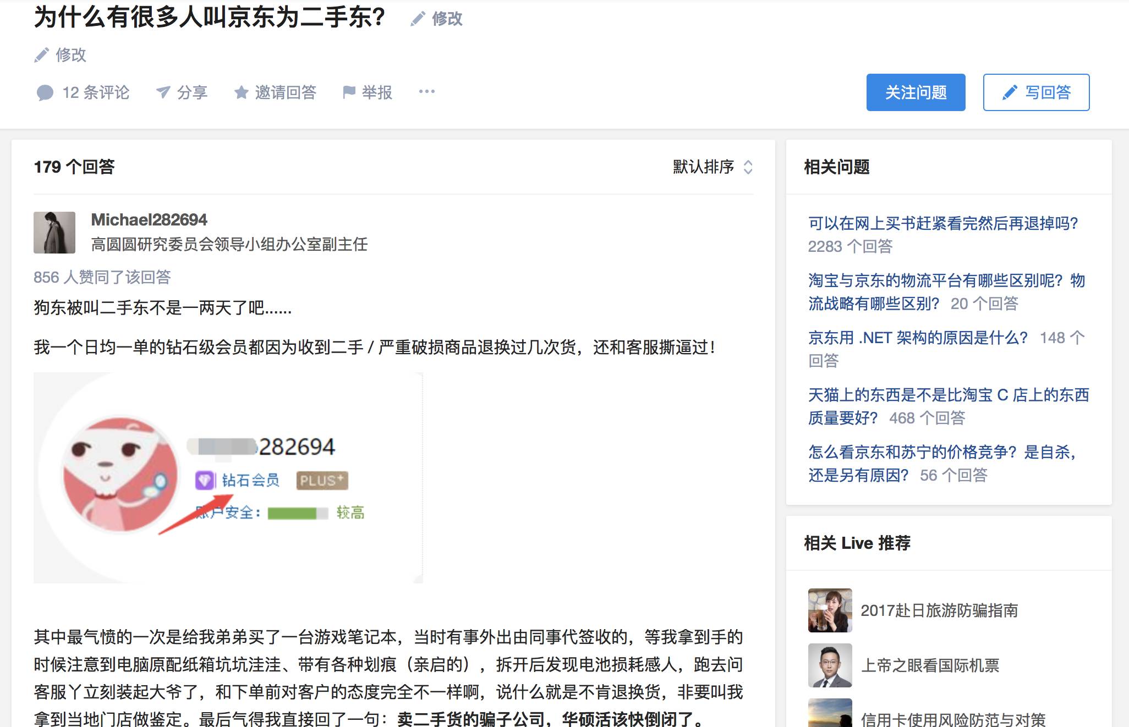Viewport: 1129px width, 727px height.
Task: Open 天猫 vs 淘宝 C 店 quality question
Action: click(x=948, y=395)
